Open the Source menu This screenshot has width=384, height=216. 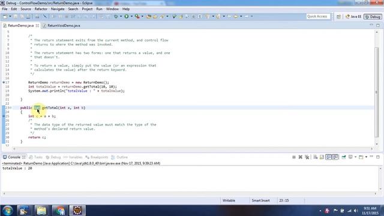tap(26, 9)
